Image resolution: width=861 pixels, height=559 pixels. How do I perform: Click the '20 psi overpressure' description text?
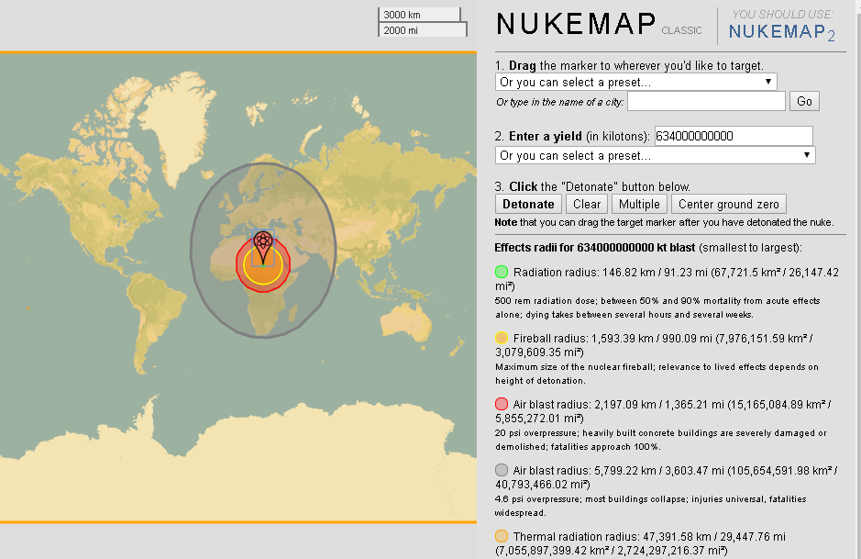pyautogui.click(x=660, y=440)
